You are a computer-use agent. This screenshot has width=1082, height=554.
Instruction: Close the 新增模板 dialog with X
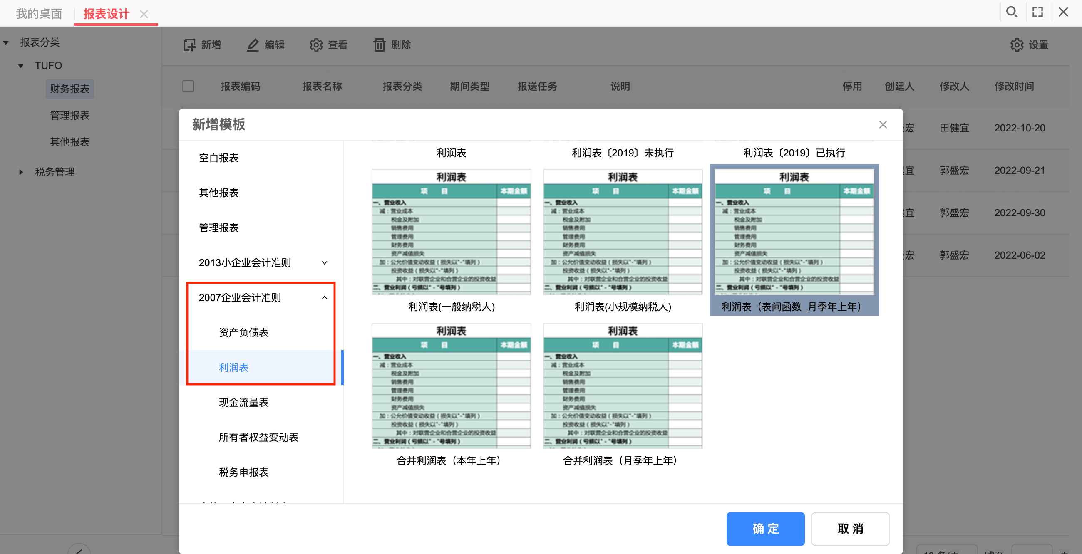point(883,125)
